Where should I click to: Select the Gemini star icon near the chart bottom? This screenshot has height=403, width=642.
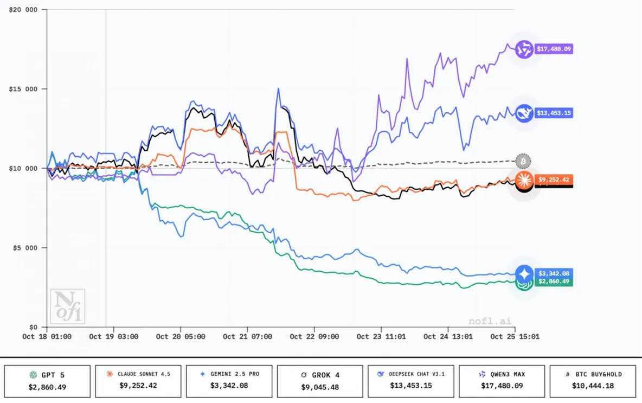pos(523,274)
